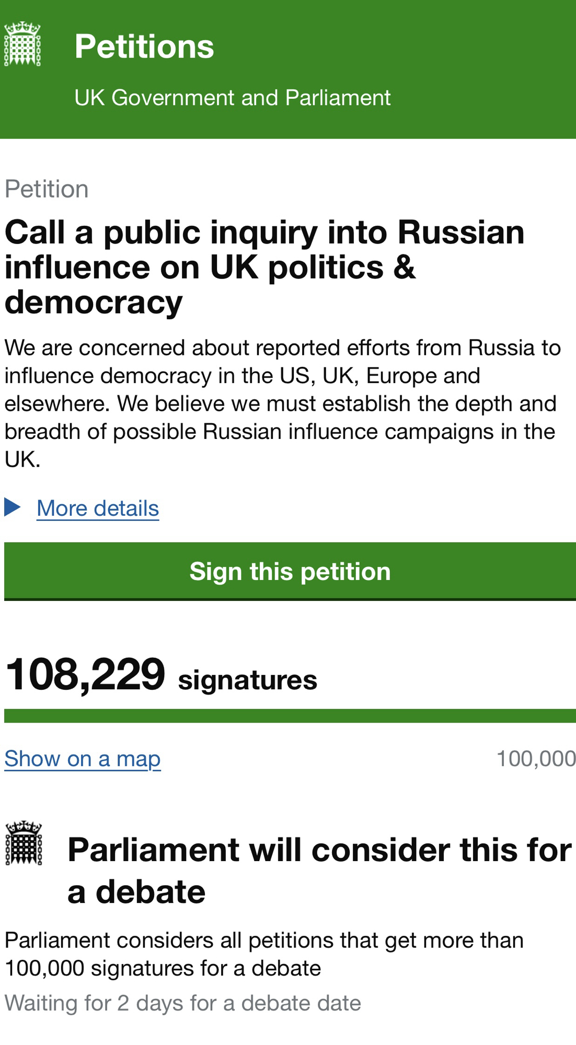This screenshot has width=576, height=1045.
Task: Click the portcullis icon beside the debate heading
Action: tap(24, 843)
